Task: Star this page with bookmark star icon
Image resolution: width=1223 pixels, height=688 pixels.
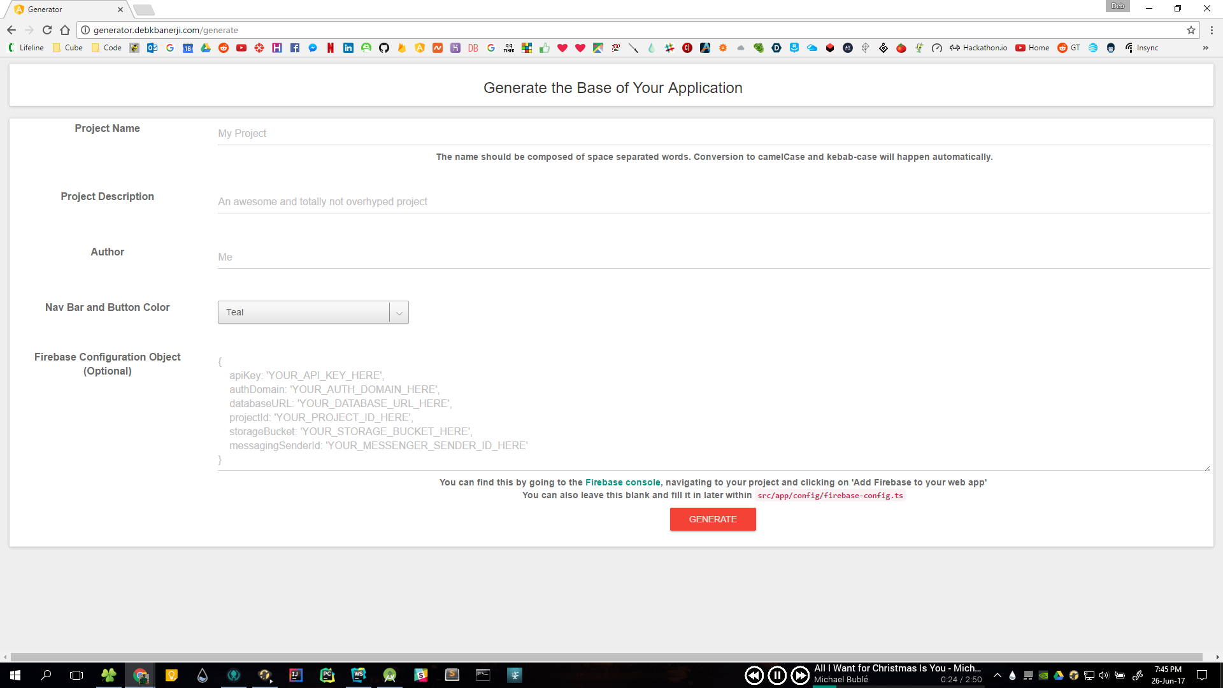Action: point(1191,30)
